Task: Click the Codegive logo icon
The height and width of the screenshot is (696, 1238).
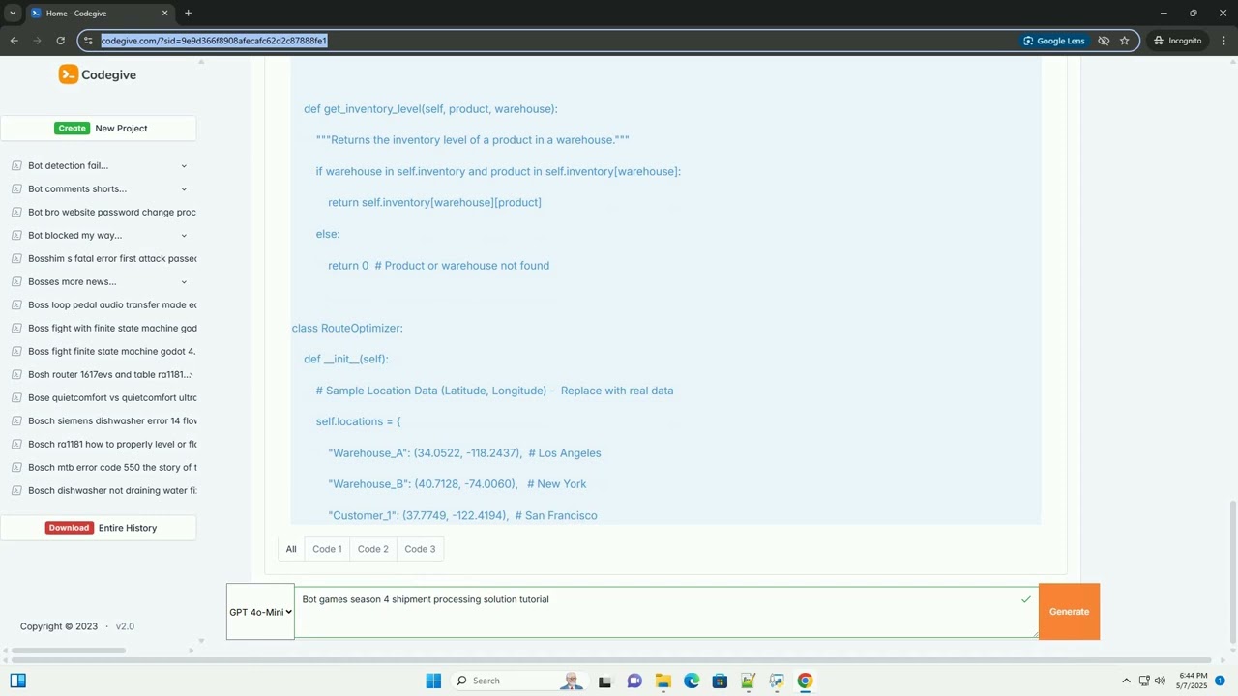Action: click(68, 74)
